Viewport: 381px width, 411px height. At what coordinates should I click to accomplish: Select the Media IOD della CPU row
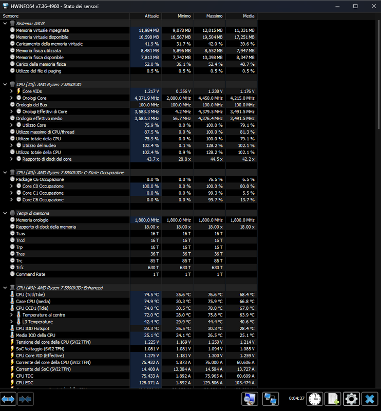128,335
